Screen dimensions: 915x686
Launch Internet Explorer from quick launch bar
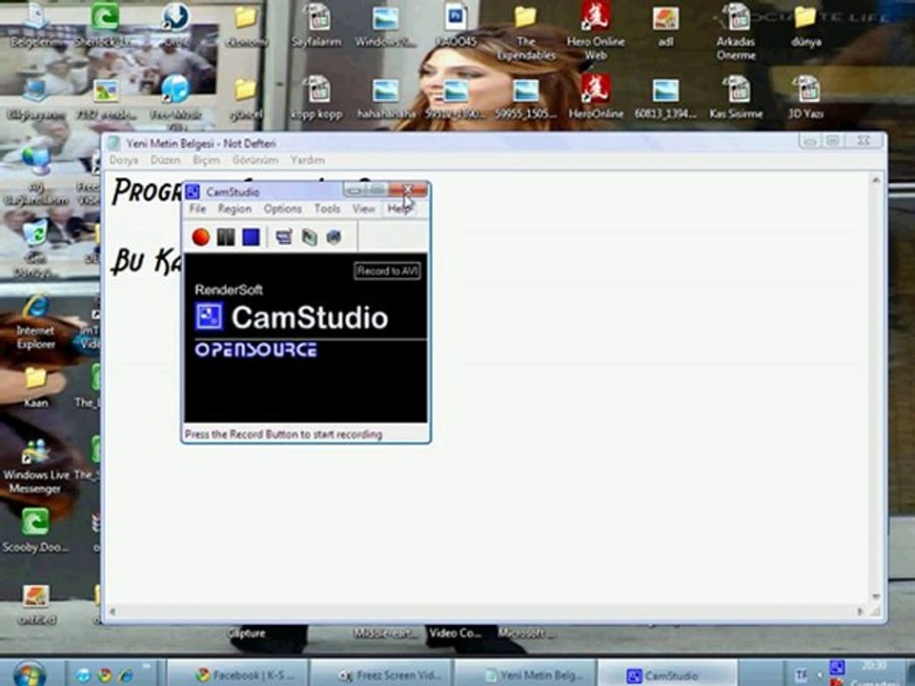point(126,676)
